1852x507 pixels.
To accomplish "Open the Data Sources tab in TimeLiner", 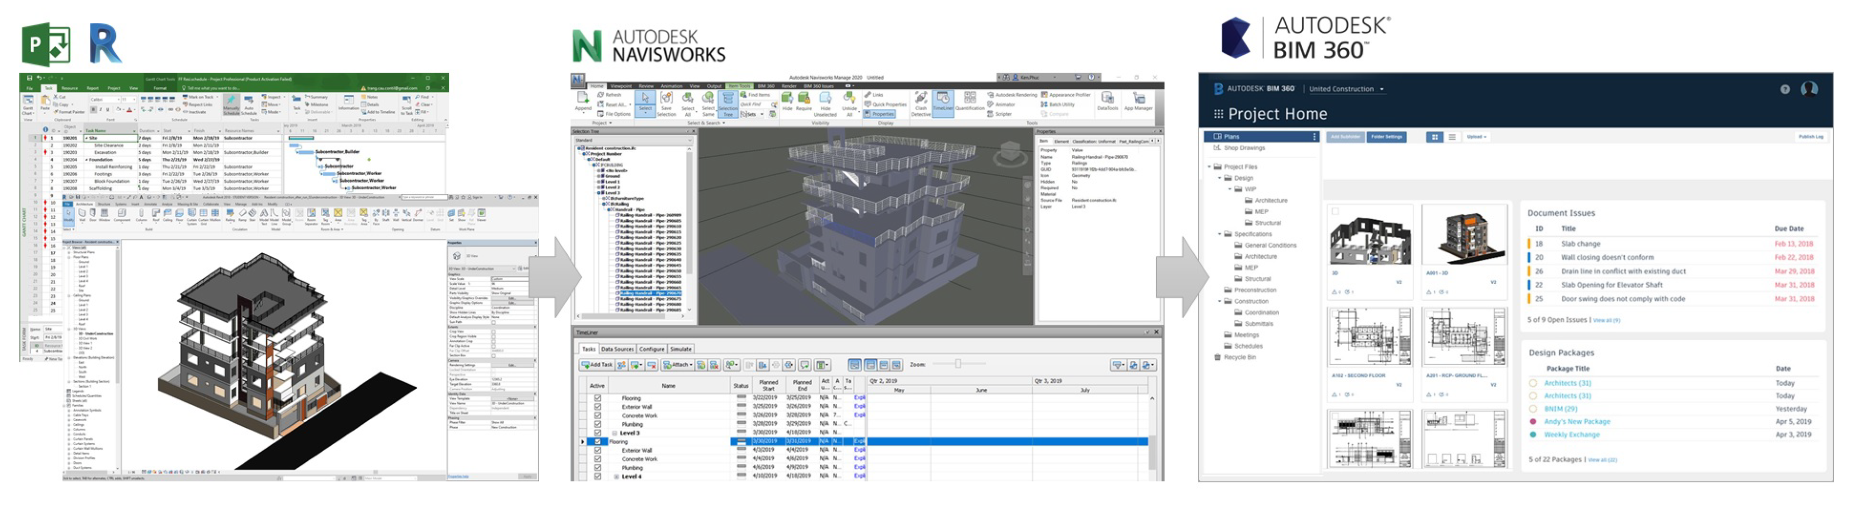I will click(x=617, y=349).
